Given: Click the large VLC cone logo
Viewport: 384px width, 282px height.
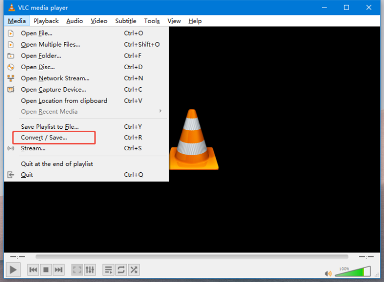Looking at the screenshot, I should (193, 139).
